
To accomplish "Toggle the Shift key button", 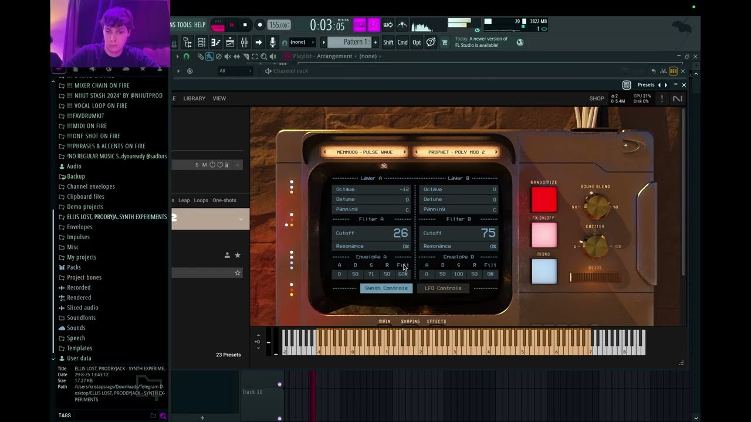I will [388, 42].
